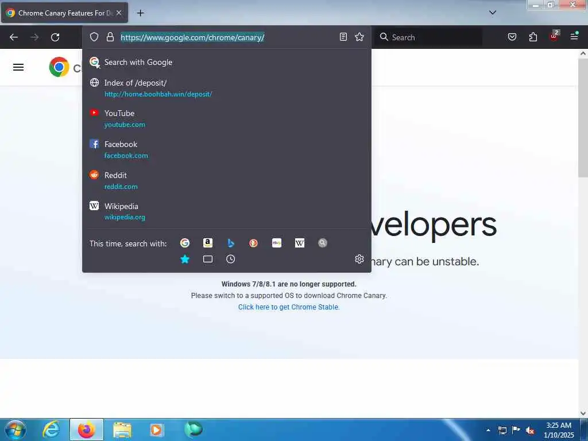Image resolution: width=588 pixels, height=441 pixels.
Task: Click muted volume tray icon
Action: point(530,431)
